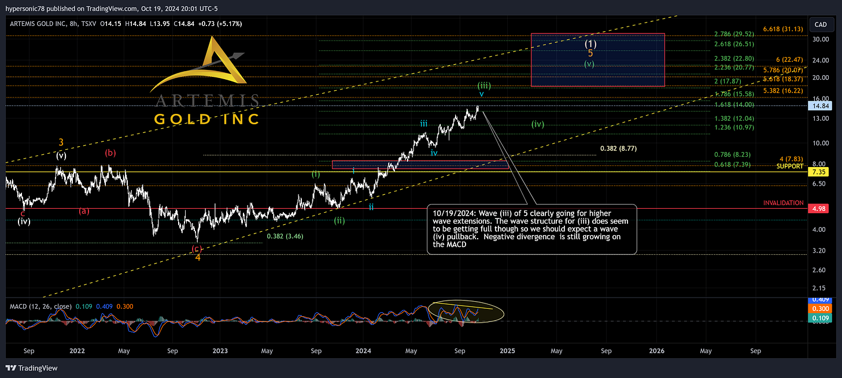Open the CAD currency selector
The height and width of the screenshot is (378, 842).
pos(821,24)
